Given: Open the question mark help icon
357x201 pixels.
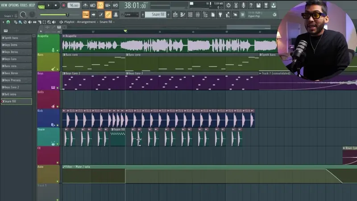Looking at the screenshot, I should click(251, 5).
